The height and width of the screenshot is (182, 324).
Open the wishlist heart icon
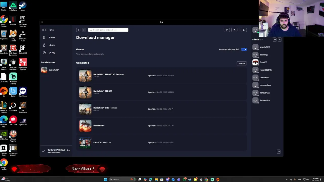pyautogui.click(x=227, y=30)
